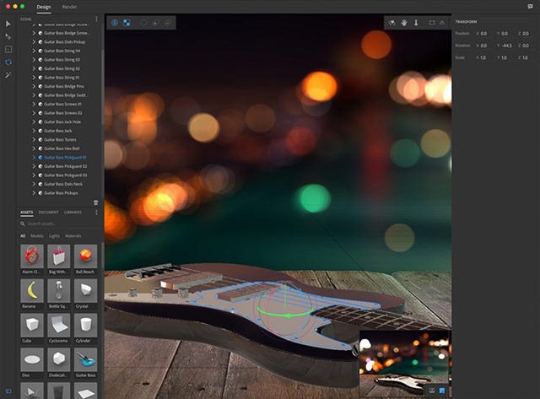
Task: Toggle the checkered grid viewport option
Action: (x=127, y=23)
